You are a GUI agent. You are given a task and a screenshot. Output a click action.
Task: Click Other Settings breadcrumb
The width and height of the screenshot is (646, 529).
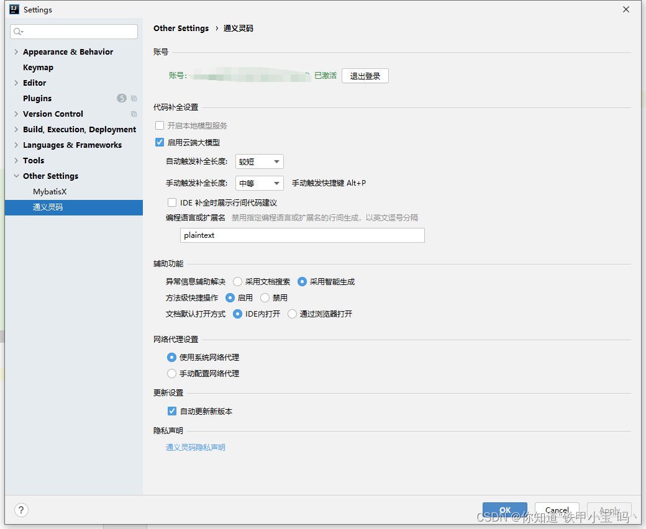click(181, 29)
